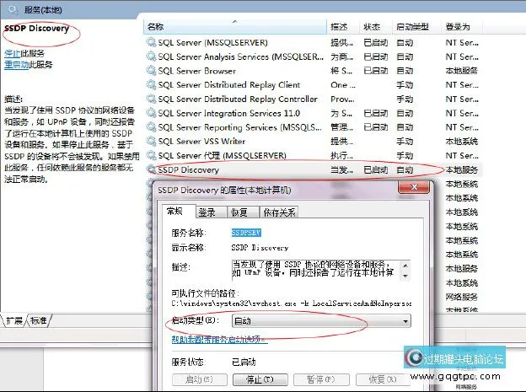Click SQL Server Browser's 本地服务 login cell

click(x=462, y=71)
